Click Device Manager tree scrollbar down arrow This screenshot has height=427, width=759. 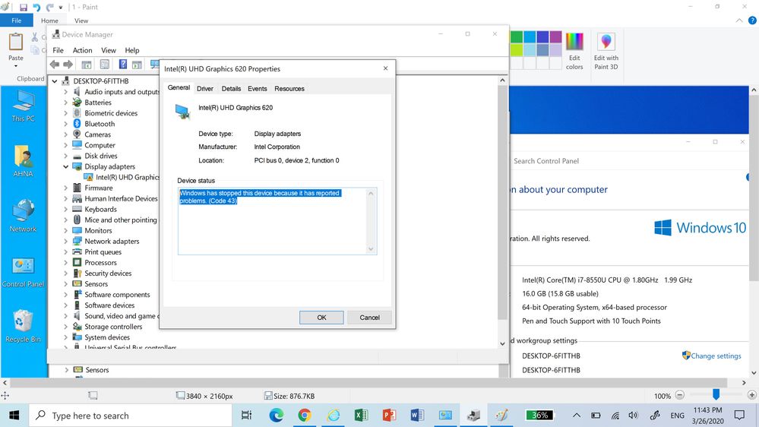502,343
